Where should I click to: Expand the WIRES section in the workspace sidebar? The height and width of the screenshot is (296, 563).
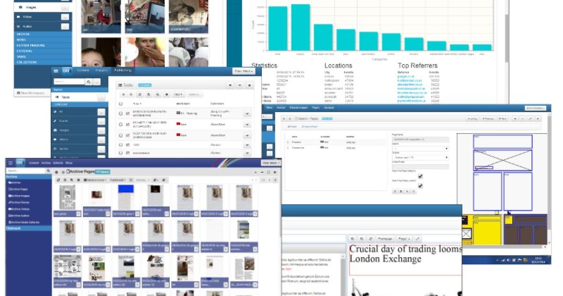pos(43,39)
